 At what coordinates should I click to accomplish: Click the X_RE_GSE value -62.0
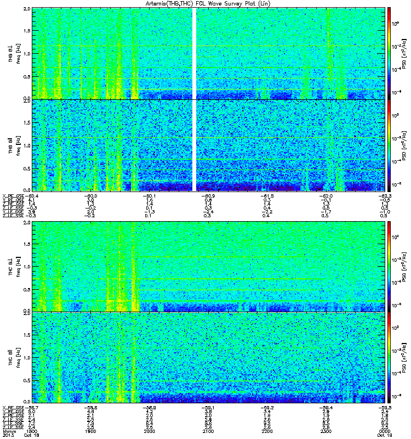click(326, 196)
